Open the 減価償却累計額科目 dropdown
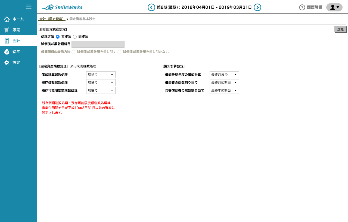The image size is (348, 222). coord(98,44)
